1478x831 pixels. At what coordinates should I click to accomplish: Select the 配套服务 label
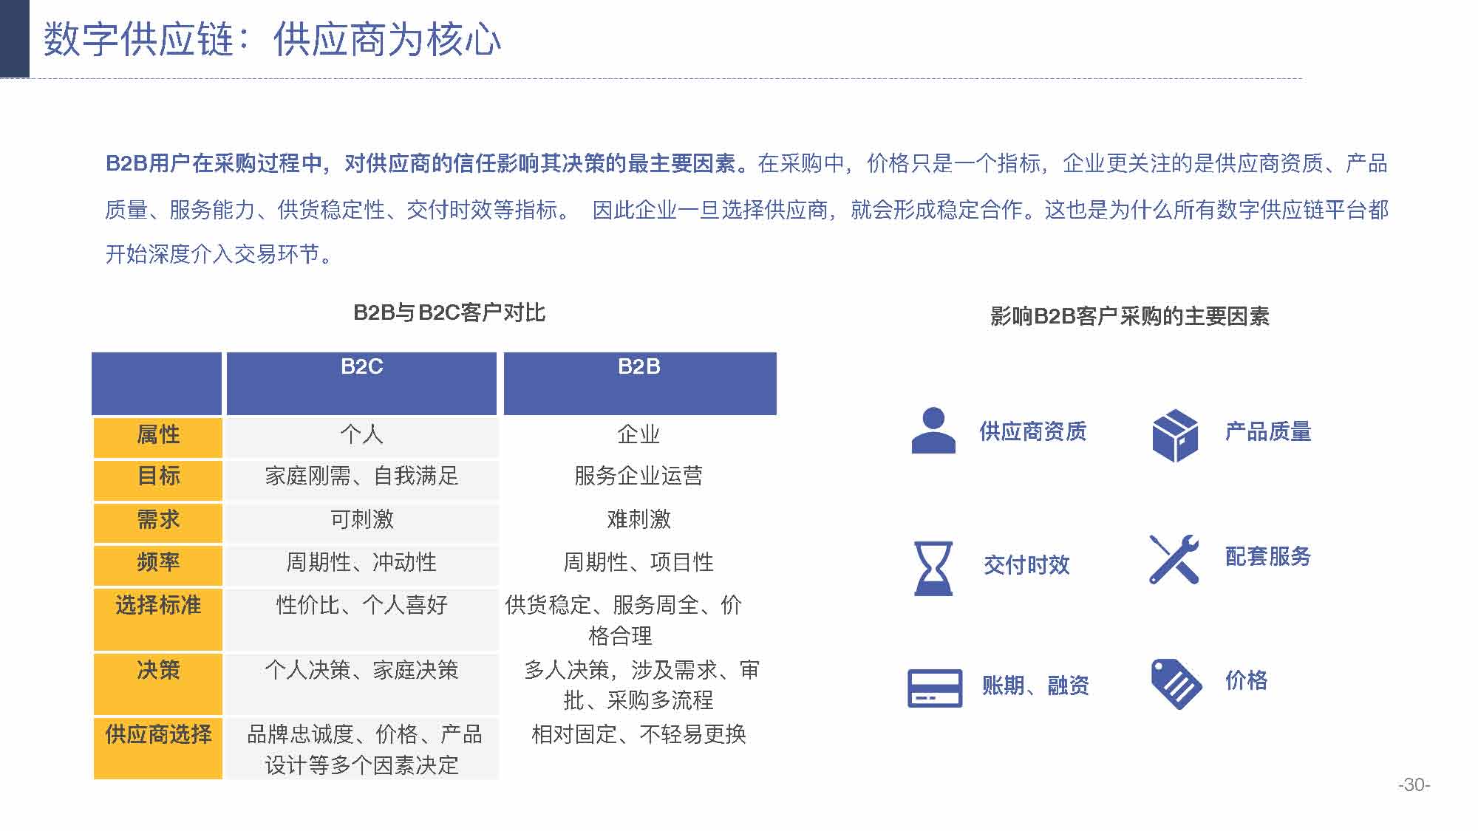[1268, 556]
